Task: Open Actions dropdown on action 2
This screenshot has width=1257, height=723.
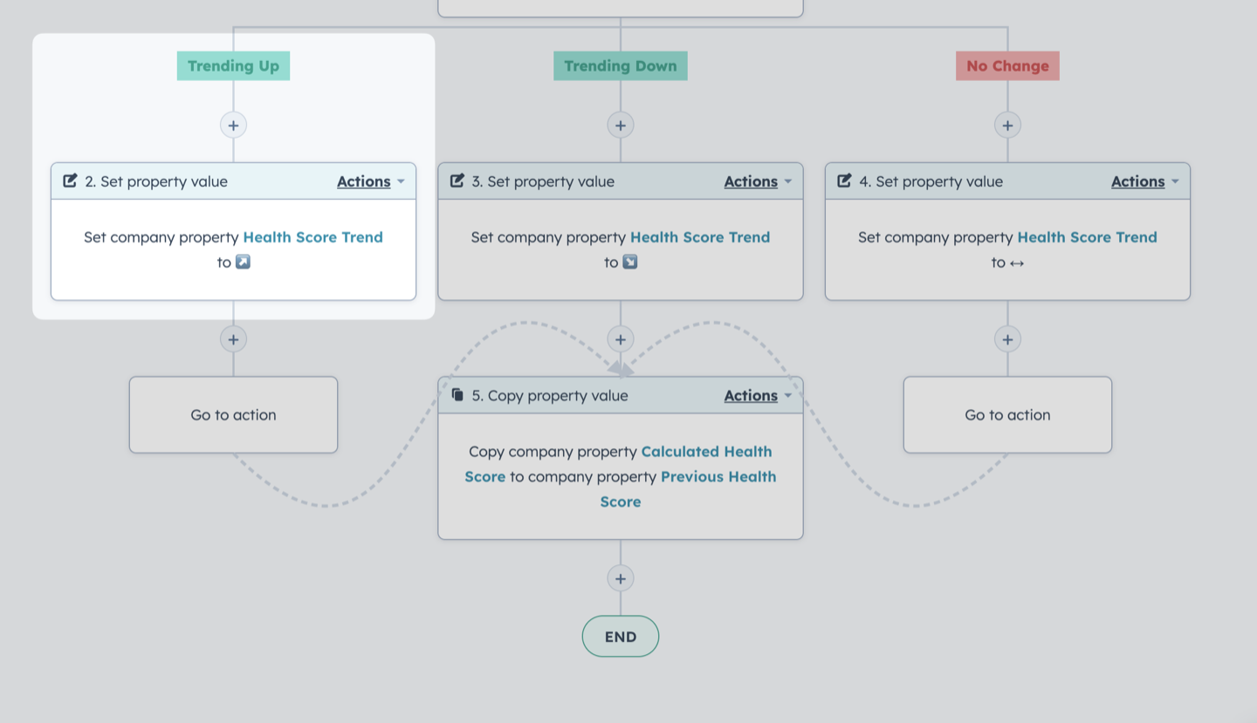Action: pyautogui.click(x=371, y=181)
